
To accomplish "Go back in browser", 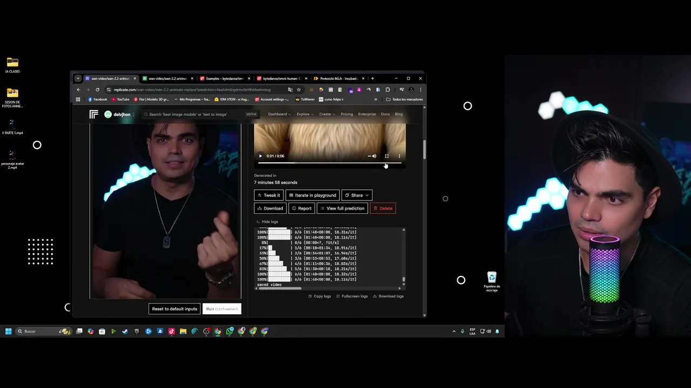I will (78, 89).
